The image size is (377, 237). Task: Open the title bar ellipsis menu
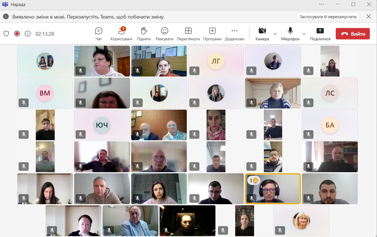click(321, 4)
